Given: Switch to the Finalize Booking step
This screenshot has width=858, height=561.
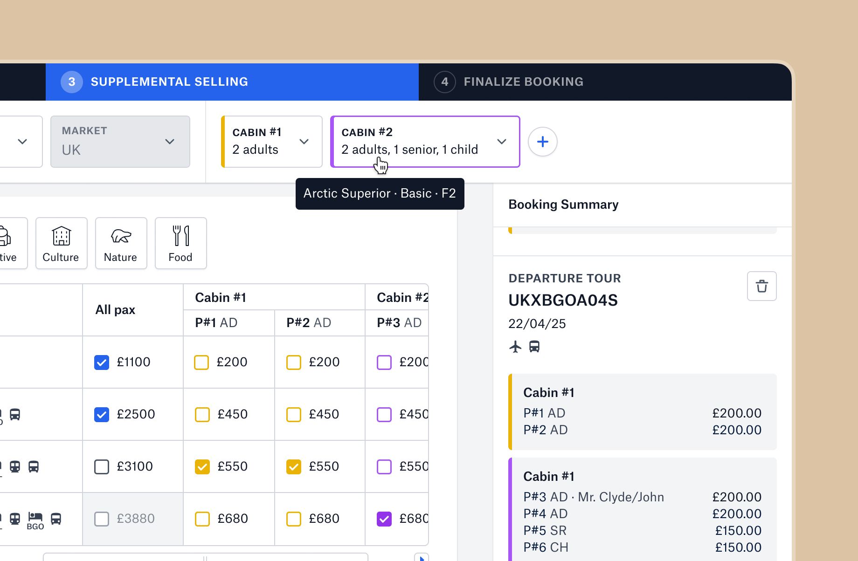Looking at the screenshot, I should pyautogui.click(x=605, y=82).
